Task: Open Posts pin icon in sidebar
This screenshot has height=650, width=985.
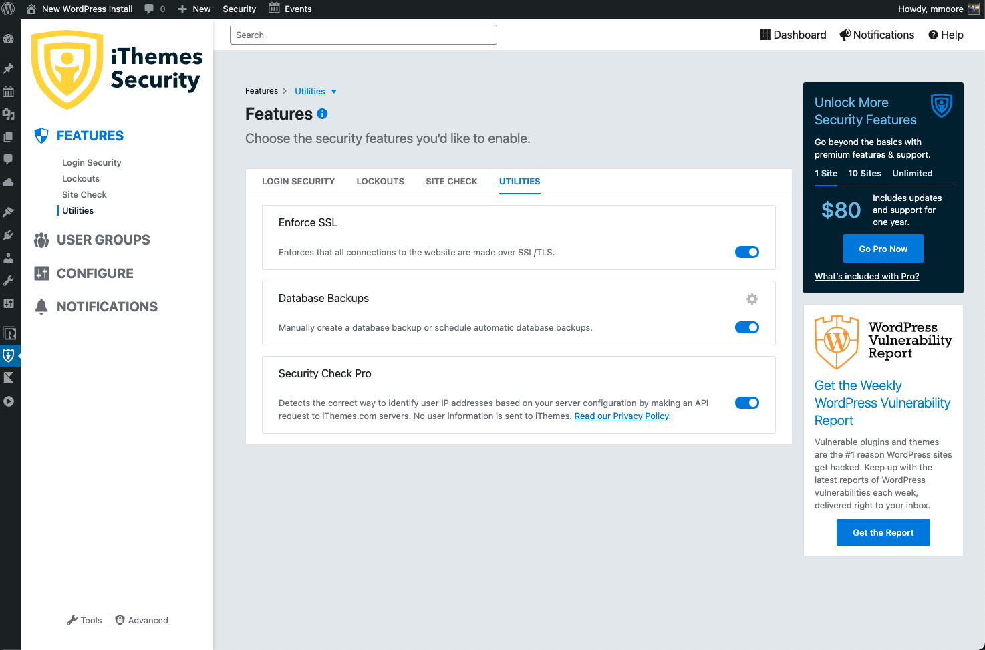Action: (9, 69)
